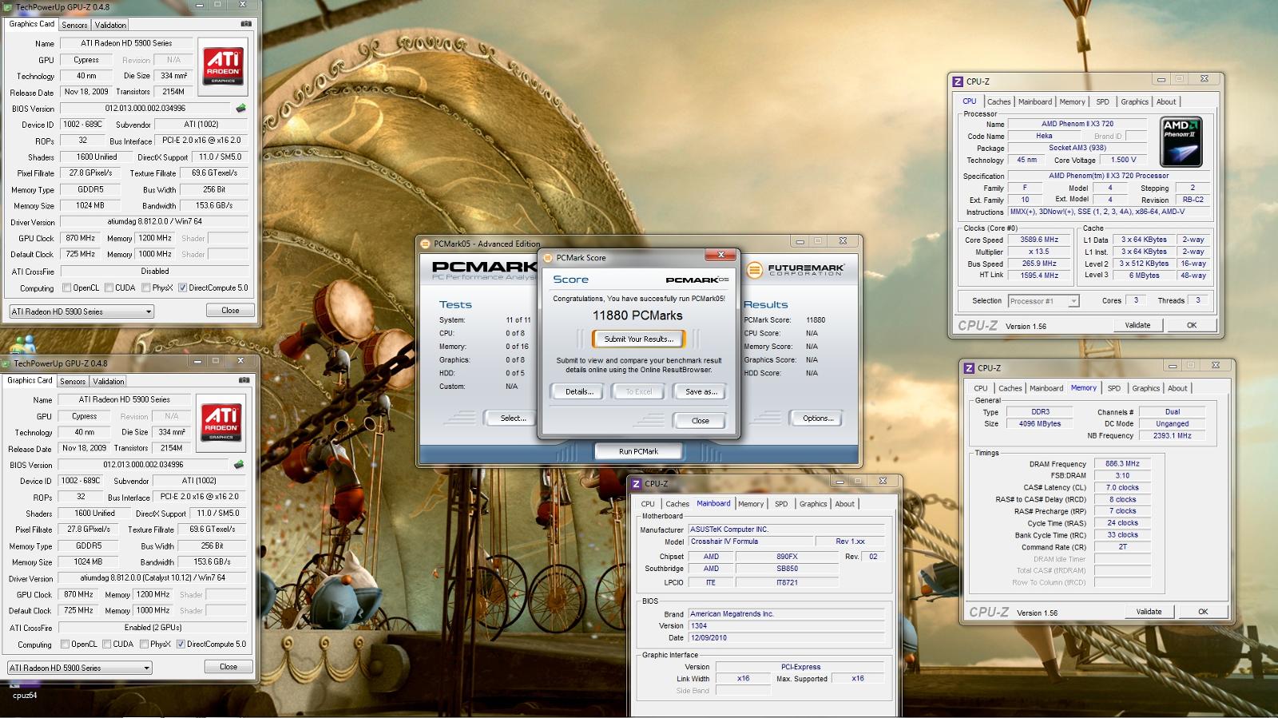Enable CUDA checkbox in upper GPU-Z window
Viewport: 1278px width, 718px height.
pyautogui.click(x=109, y=288)
